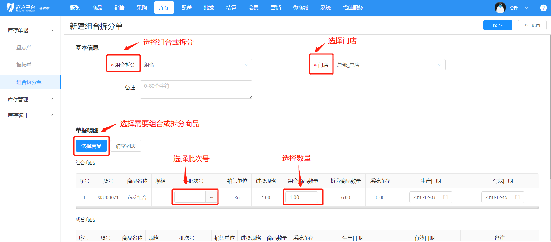The height and width of the screenshot is (242, 551).
Task: Click into the 备注 remarks textarea
Action: (x=196, y=89)
